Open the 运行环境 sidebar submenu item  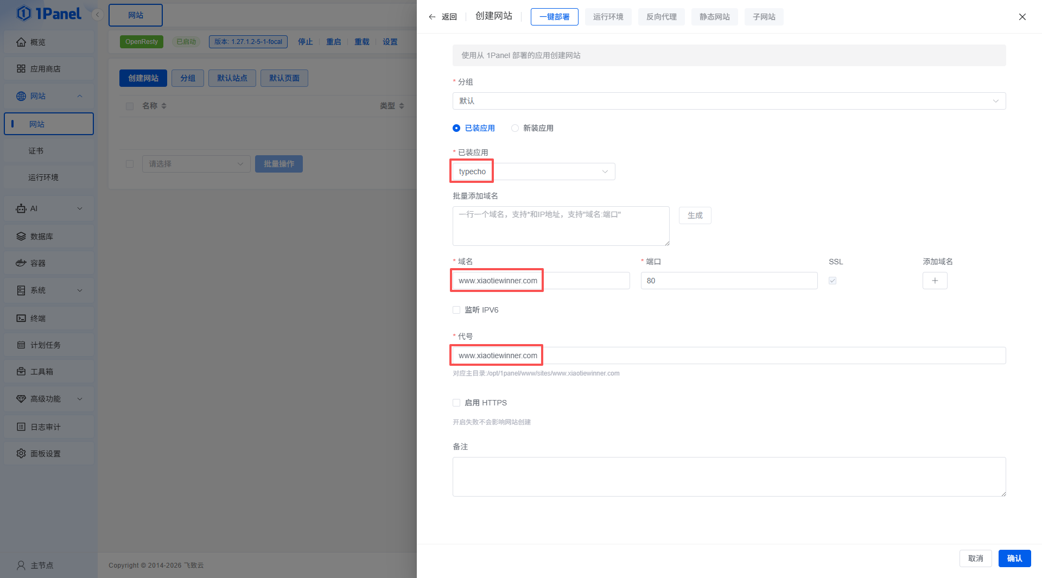pos(49,177)
